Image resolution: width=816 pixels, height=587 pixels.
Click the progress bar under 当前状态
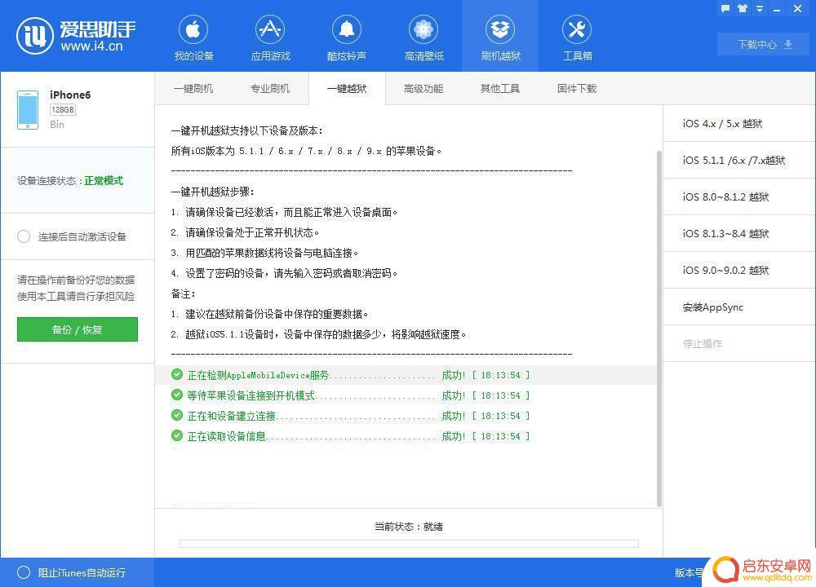(x=409, y=543)
